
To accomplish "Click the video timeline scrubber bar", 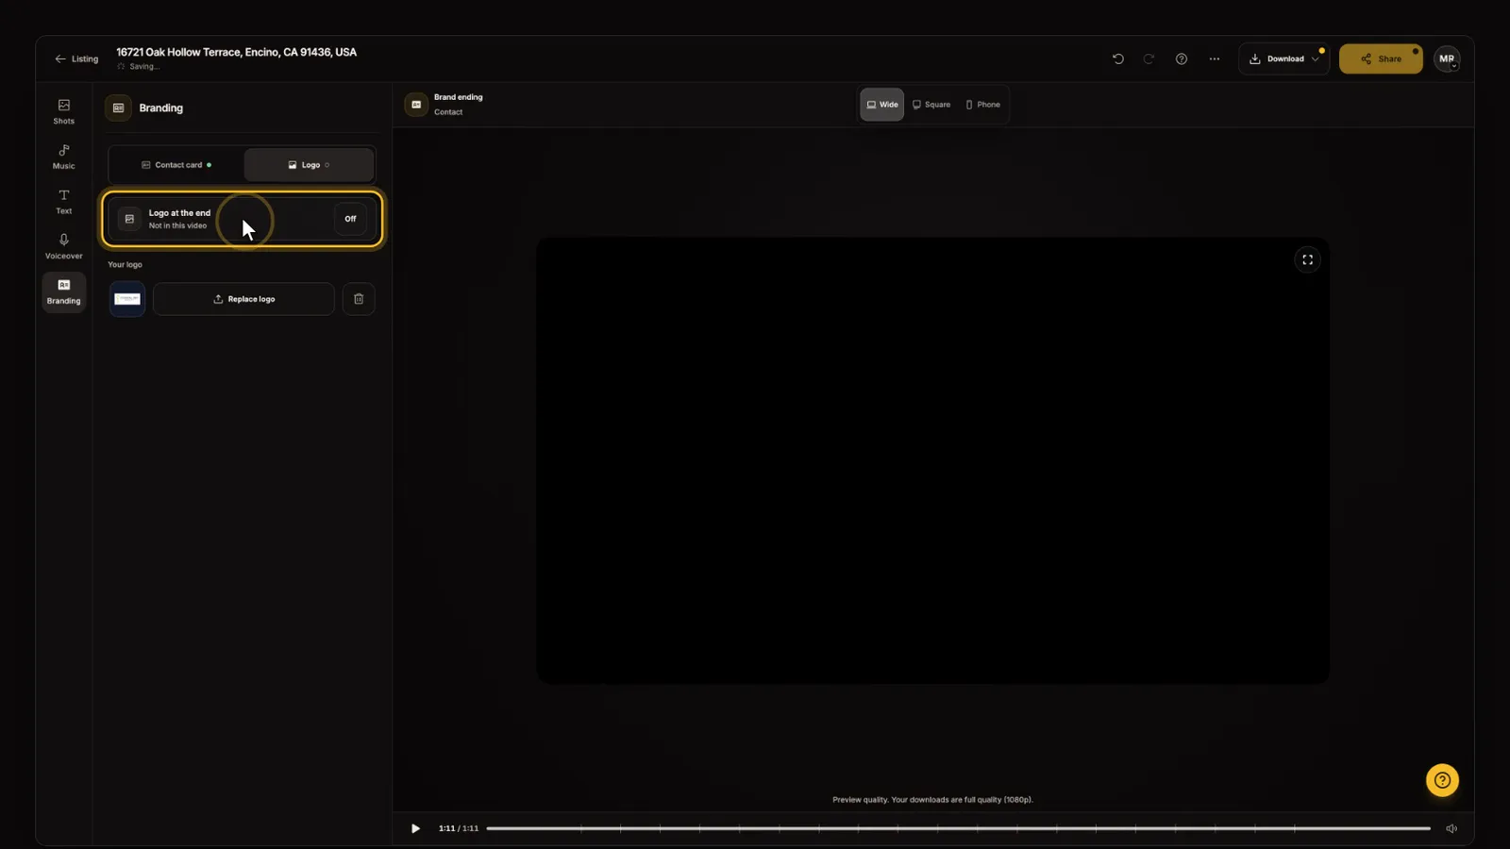I will coord(958,828).
